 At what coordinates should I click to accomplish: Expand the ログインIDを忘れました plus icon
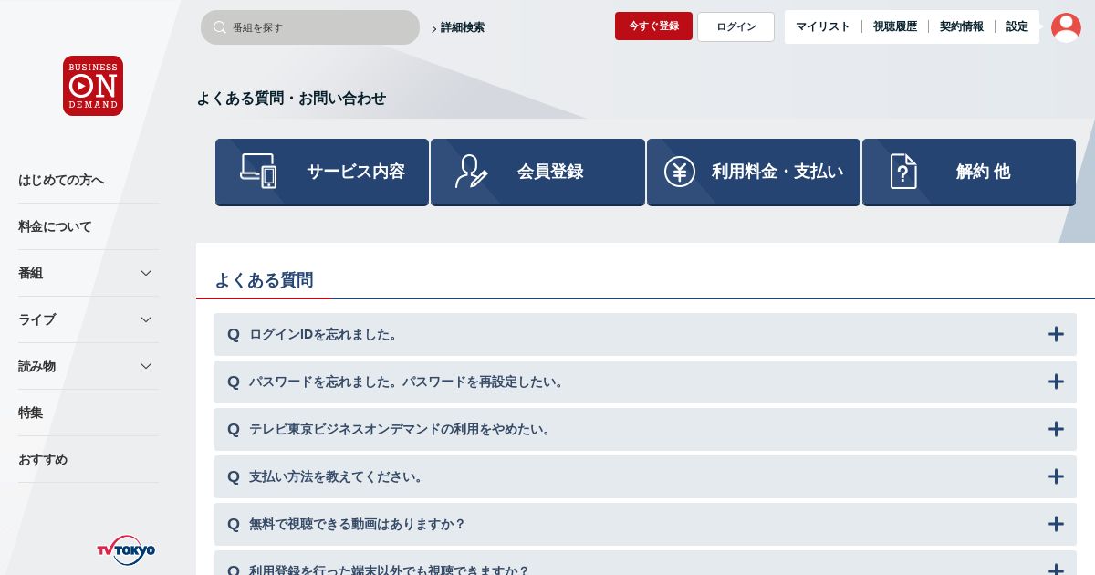click(1056, 334)
